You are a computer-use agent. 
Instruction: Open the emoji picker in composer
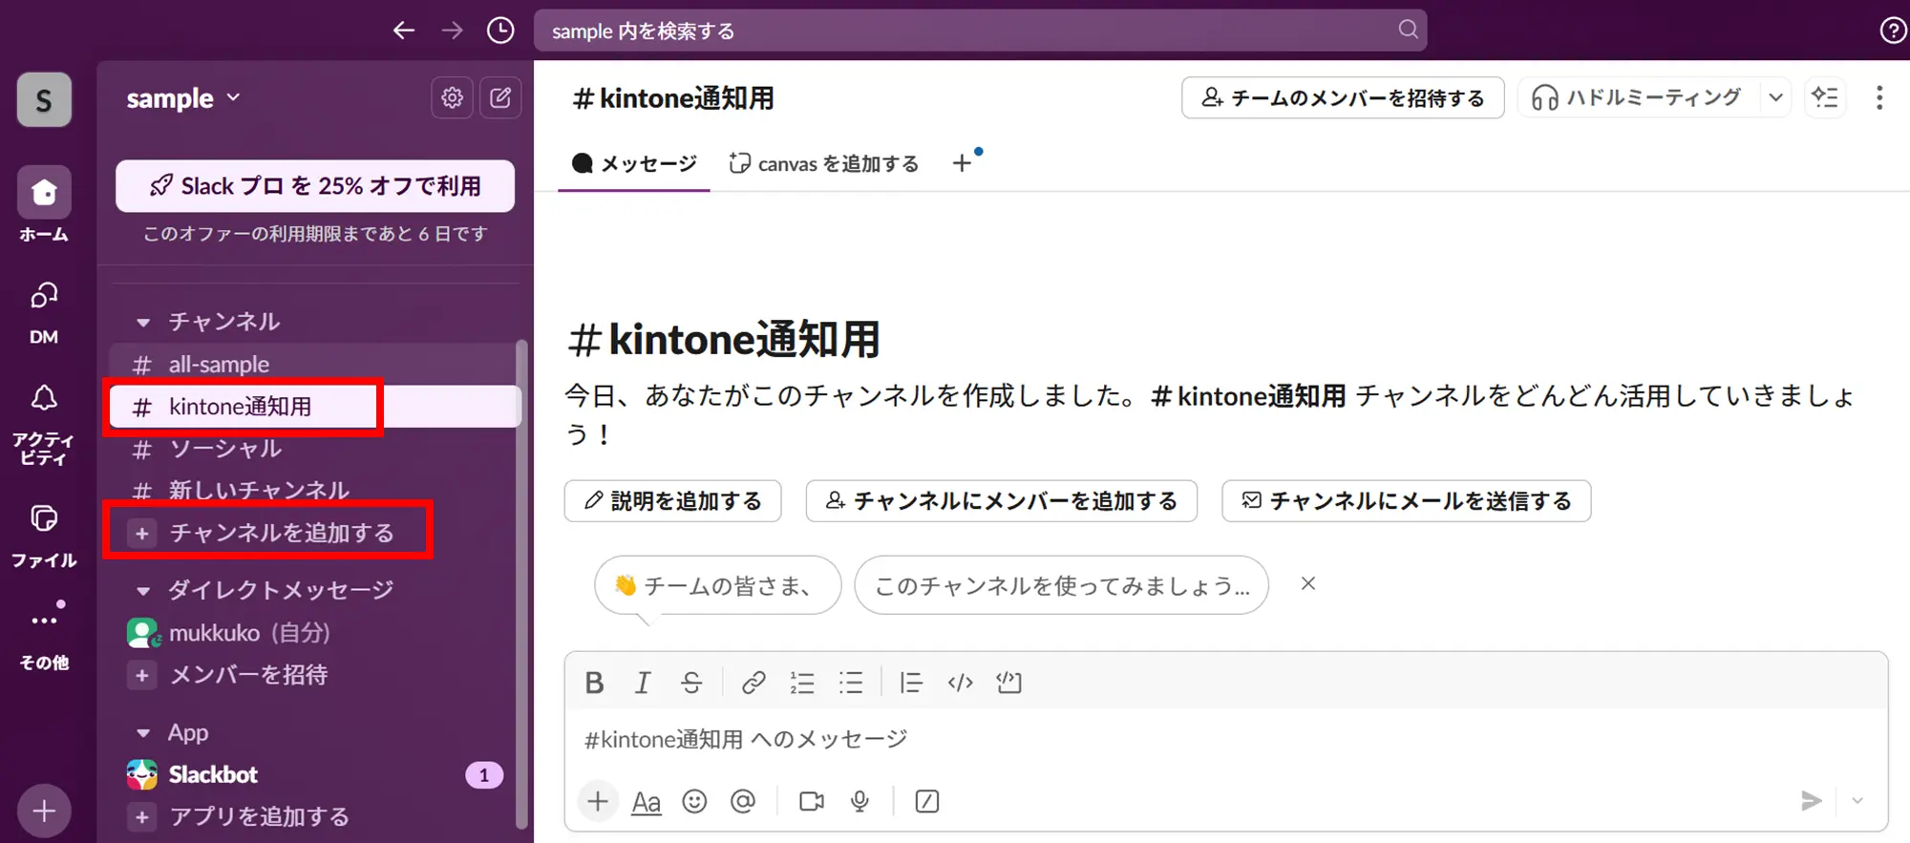coord(694,801)
